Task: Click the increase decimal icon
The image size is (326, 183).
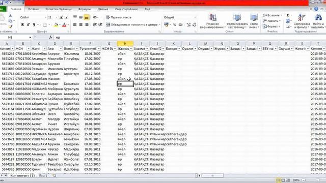Action: pyautogui.click(x=188, y=25)
